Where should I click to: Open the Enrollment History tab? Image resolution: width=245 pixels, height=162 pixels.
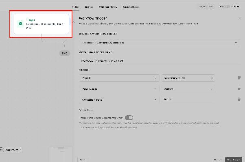[x=108, y=7]
